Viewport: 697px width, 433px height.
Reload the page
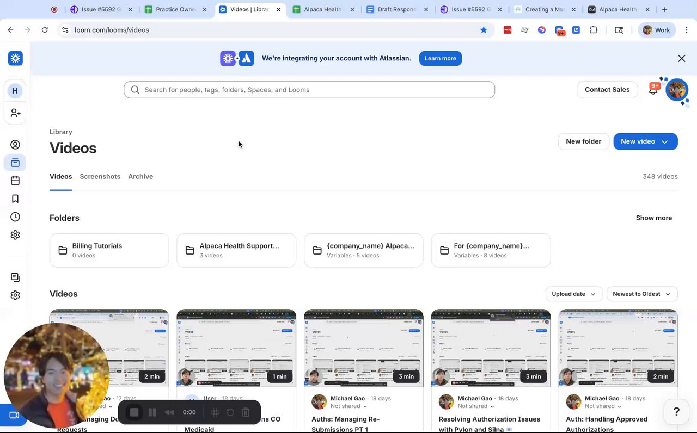45,30
